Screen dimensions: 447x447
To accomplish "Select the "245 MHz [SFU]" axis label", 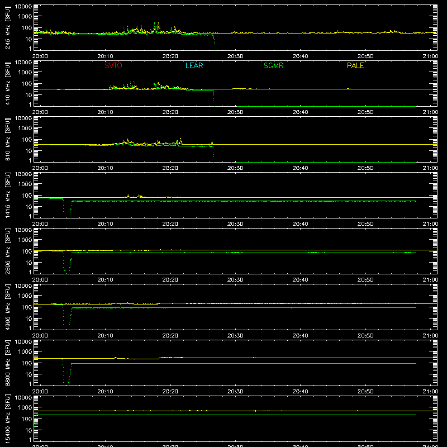I will 8,27.
